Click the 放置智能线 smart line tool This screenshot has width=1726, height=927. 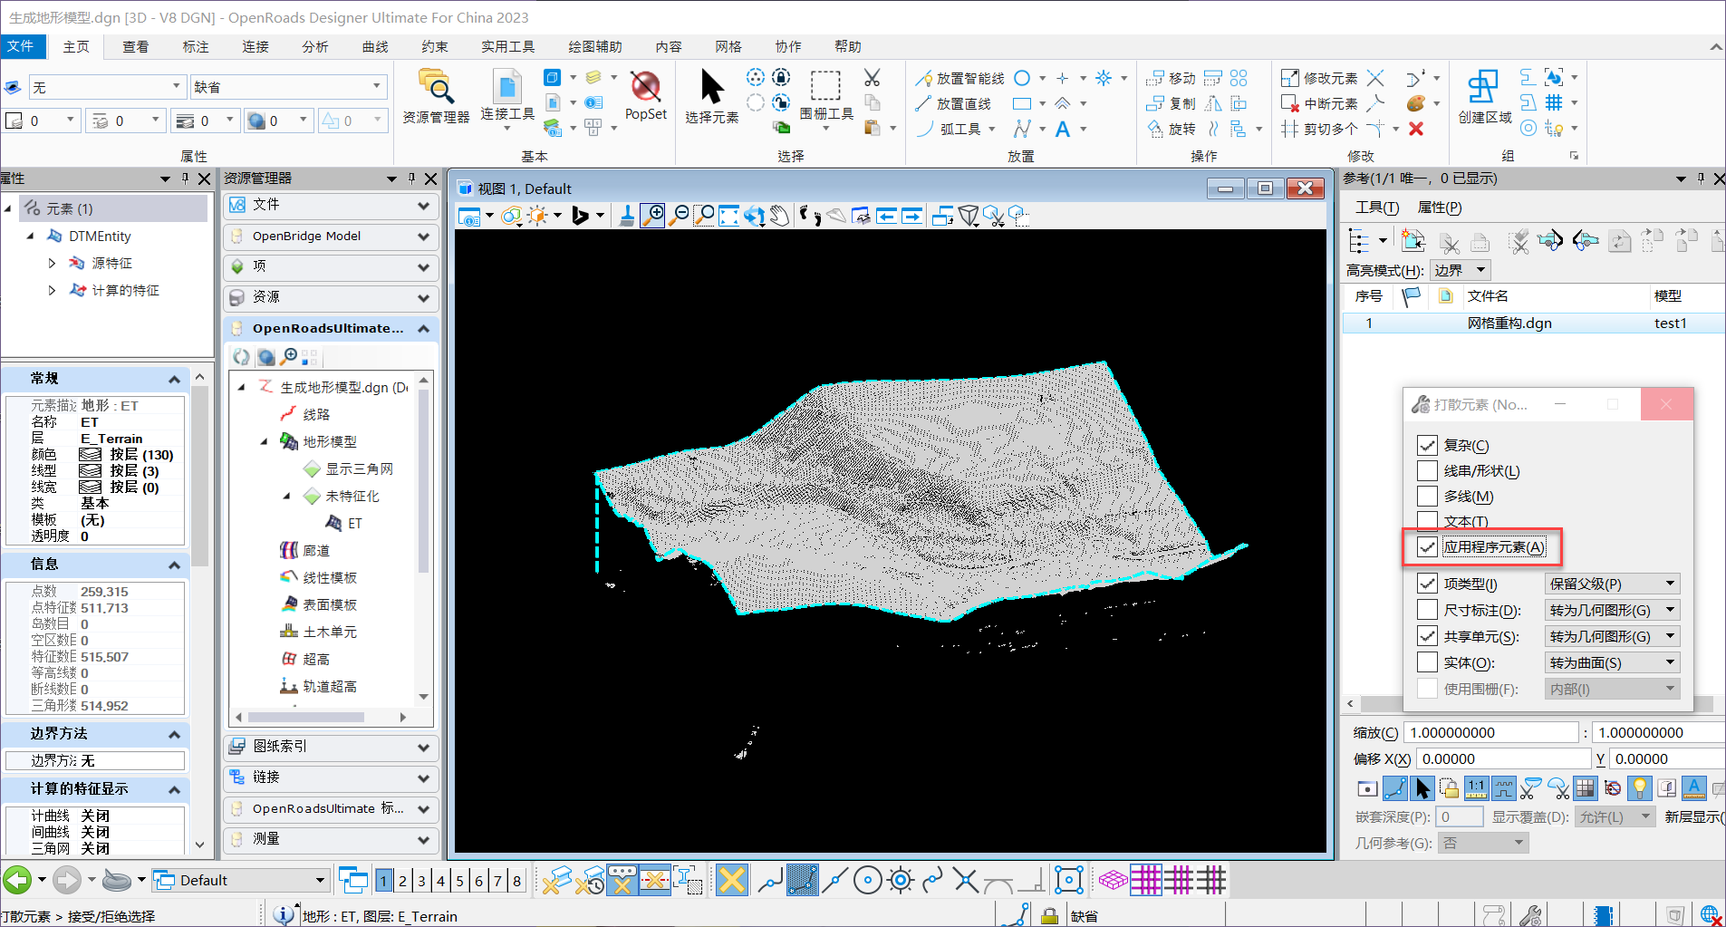click(960, 79)
